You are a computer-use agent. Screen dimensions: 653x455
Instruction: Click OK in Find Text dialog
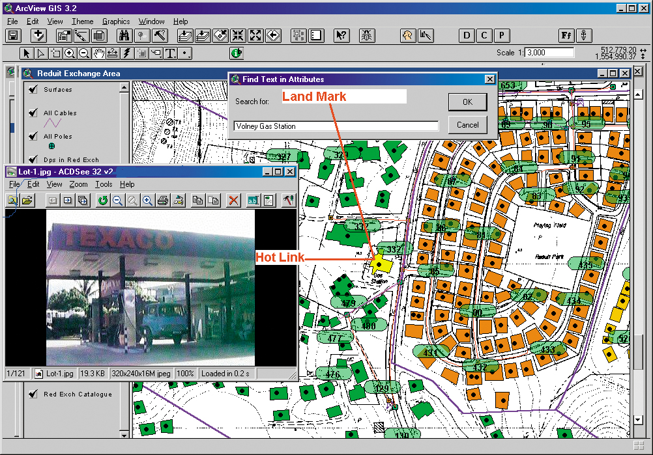[x=467, y=102]
